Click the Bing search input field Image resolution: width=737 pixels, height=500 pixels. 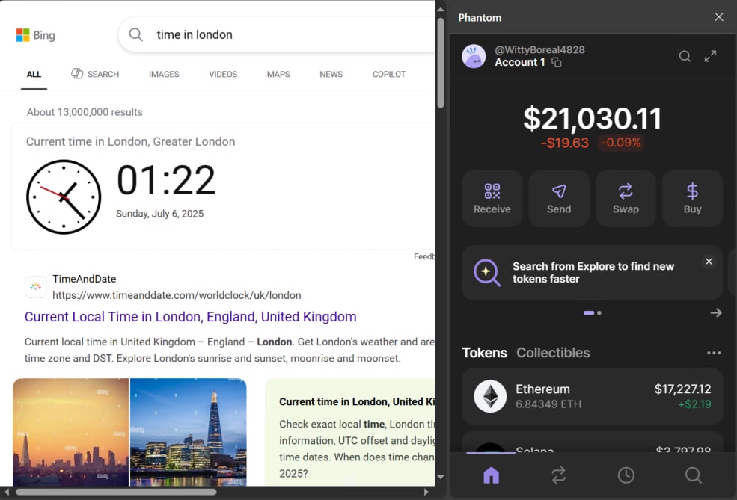click(284, 34)
